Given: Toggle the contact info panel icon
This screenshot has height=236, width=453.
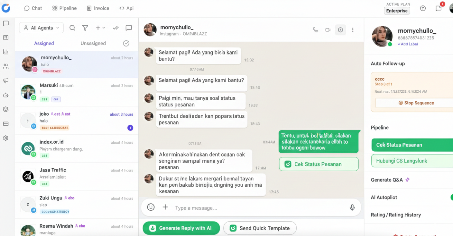Looking at the screenshot, I should 340,30.
